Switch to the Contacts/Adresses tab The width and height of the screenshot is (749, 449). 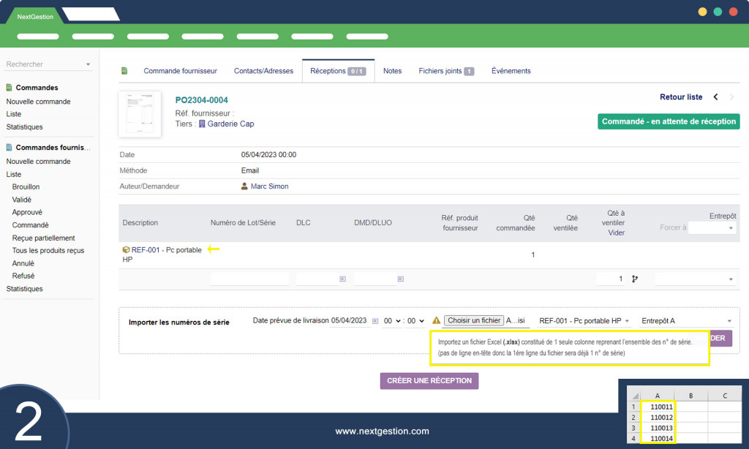[x=263, y=71]
